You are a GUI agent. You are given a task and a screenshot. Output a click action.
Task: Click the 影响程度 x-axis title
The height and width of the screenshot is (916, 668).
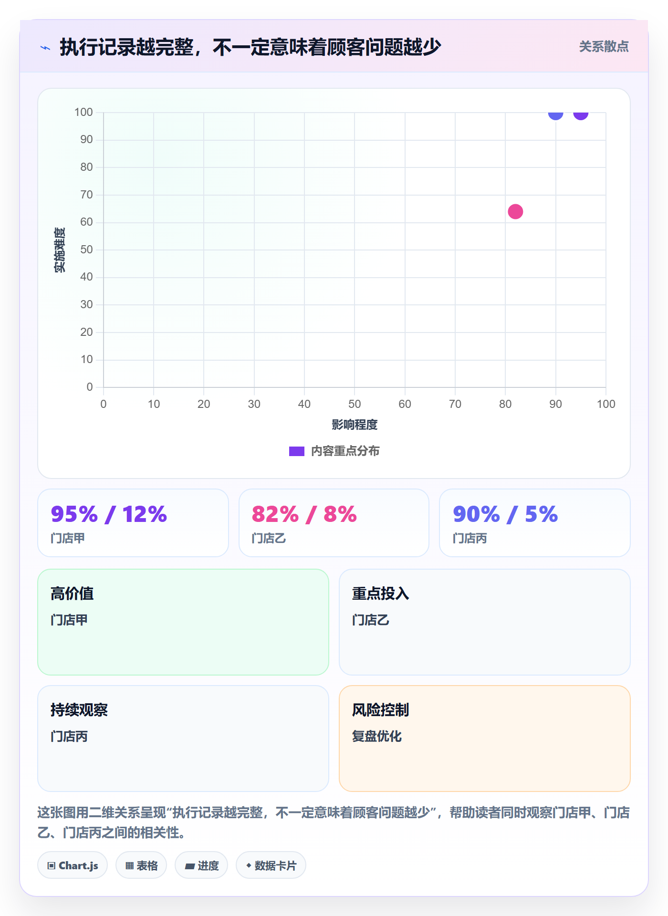tap(355, 425)
